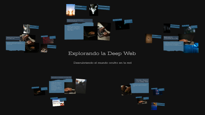Select person holding phone over laptop in Conclusiones
205x115 pixels.
tap(104, 31)
